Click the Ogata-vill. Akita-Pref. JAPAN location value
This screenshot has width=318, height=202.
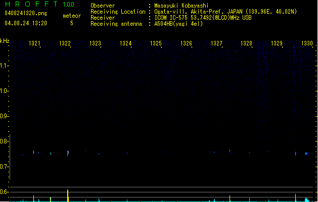coord(225,12)
